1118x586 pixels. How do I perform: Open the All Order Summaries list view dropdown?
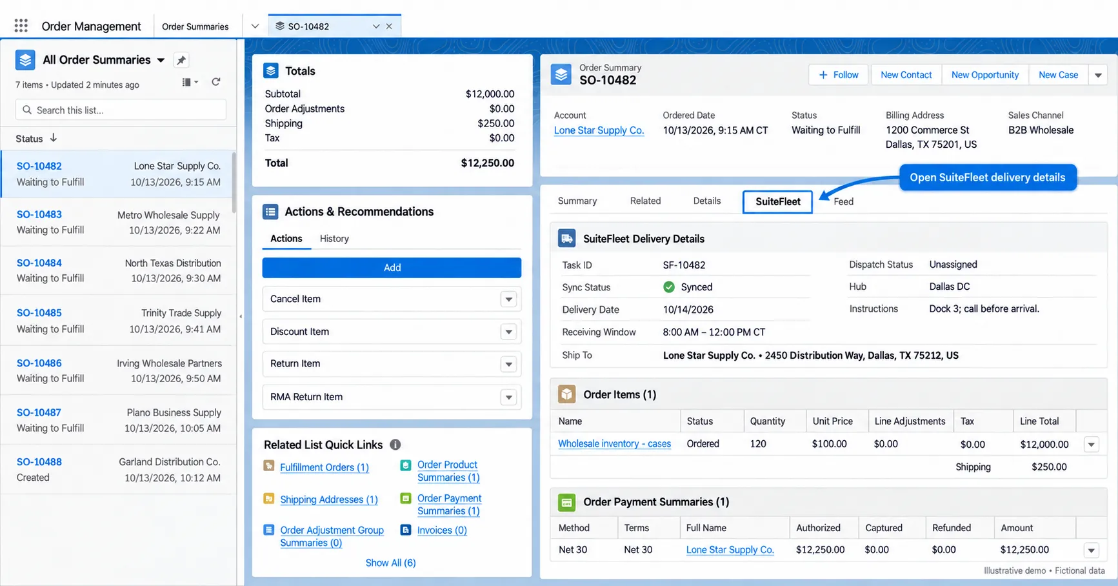161,60
